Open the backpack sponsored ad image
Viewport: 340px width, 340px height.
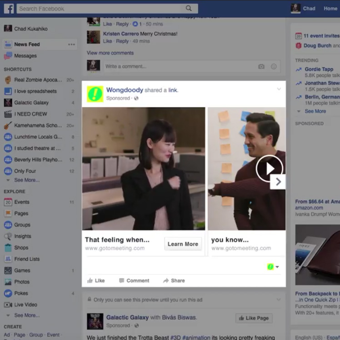[x=317, y=255]
